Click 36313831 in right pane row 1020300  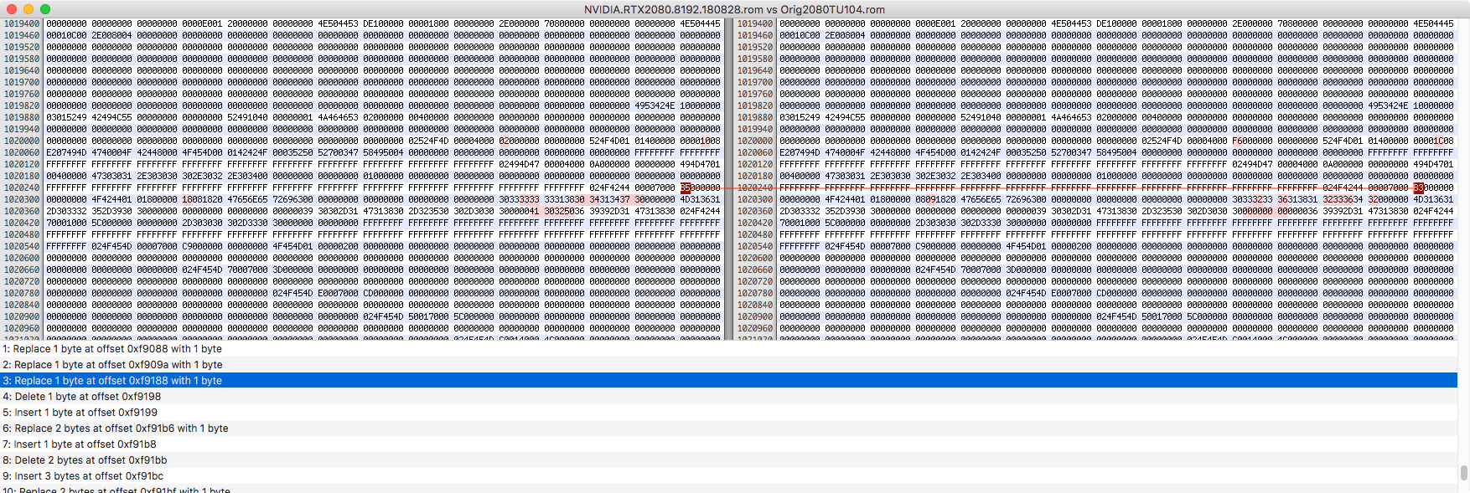tap(1297, 199)
